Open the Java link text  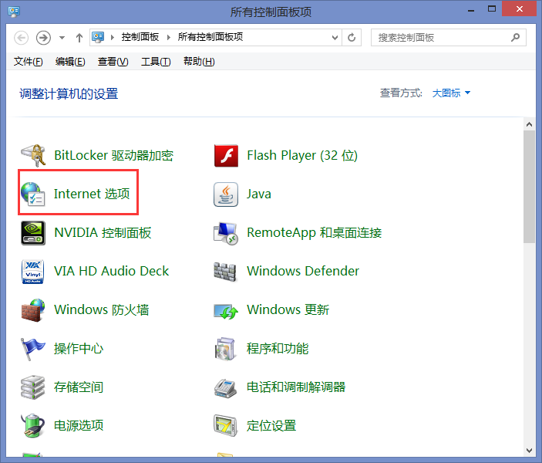259,194
